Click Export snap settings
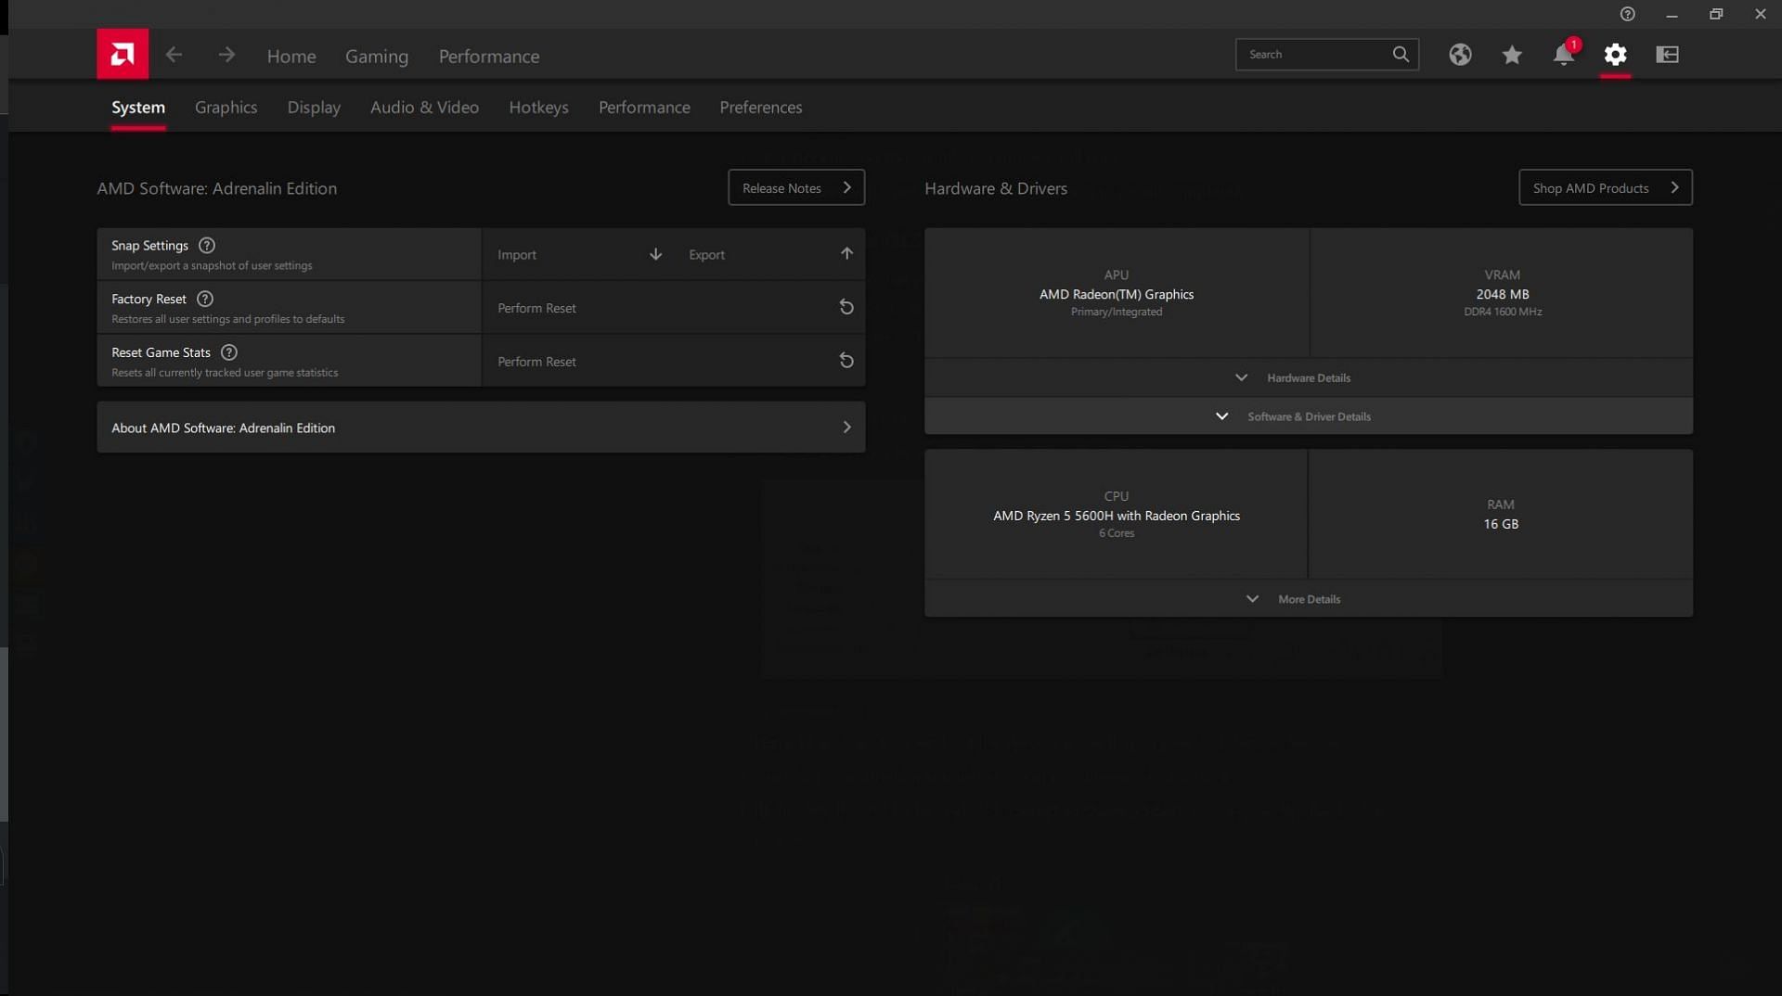This screenshot has height=996, width=1782. [x=769, y=254]
